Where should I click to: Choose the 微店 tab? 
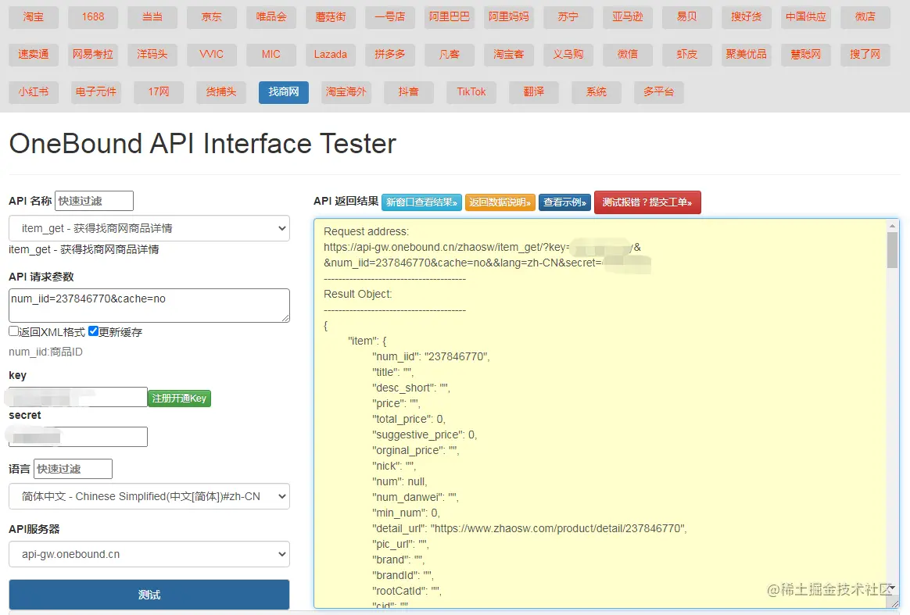pyautogui.click(x=865, y=17)
